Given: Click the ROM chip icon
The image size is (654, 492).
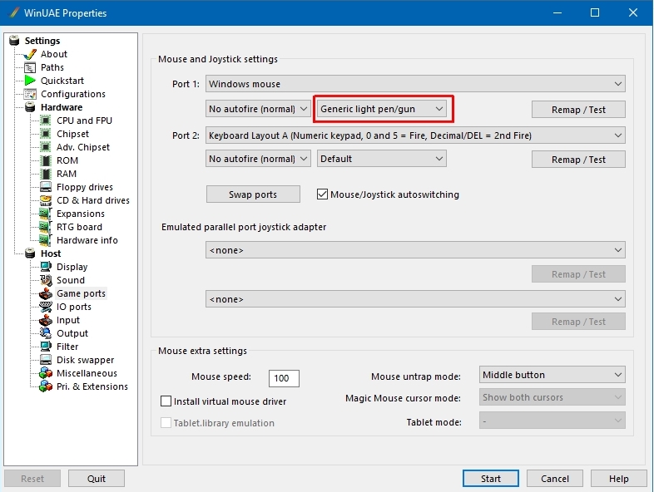Looking at the screenshot, I should click(46, 160).
